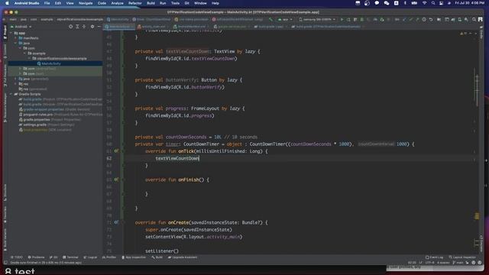Image resolution: width=489 pixels, height=275 pixels.
Task: Open the Help menu
Action: click(215, 3)
